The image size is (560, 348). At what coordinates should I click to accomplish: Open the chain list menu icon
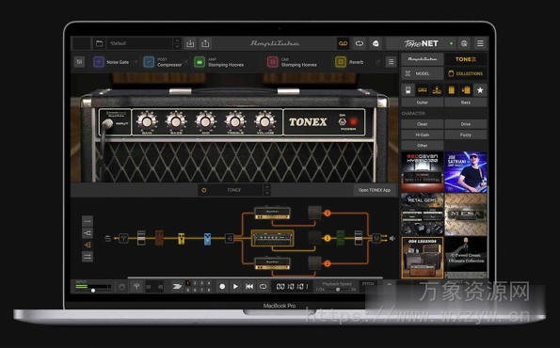tap(392, 62)
